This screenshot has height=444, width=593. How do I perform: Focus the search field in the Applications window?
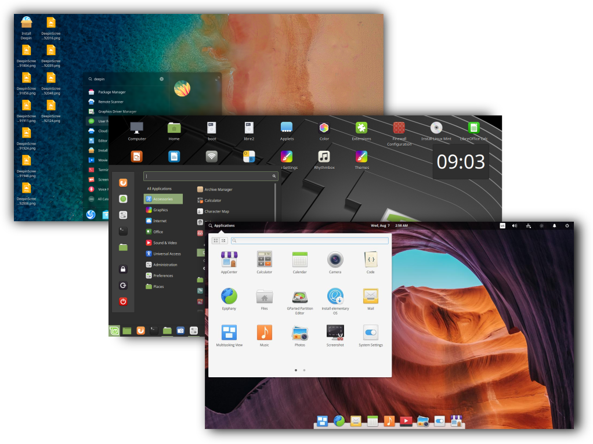click(x=309, y=240)
